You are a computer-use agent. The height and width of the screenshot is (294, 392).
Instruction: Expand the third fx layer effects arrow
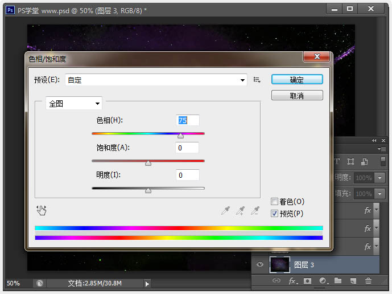[x=376, y=246]
